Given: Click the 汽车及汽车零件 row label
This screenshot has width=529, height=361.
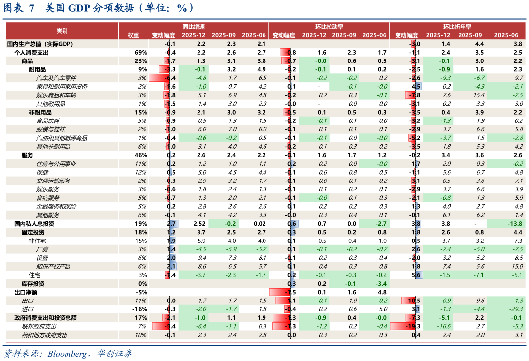Looking at the screenshot, I should (x=56, y=78).
